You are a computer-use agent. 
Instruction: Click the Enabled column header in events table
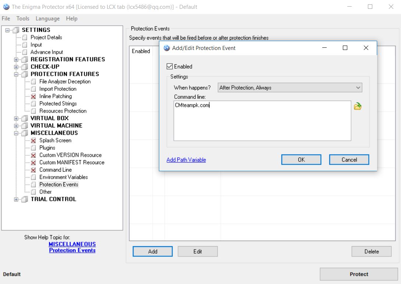point(141,51)
